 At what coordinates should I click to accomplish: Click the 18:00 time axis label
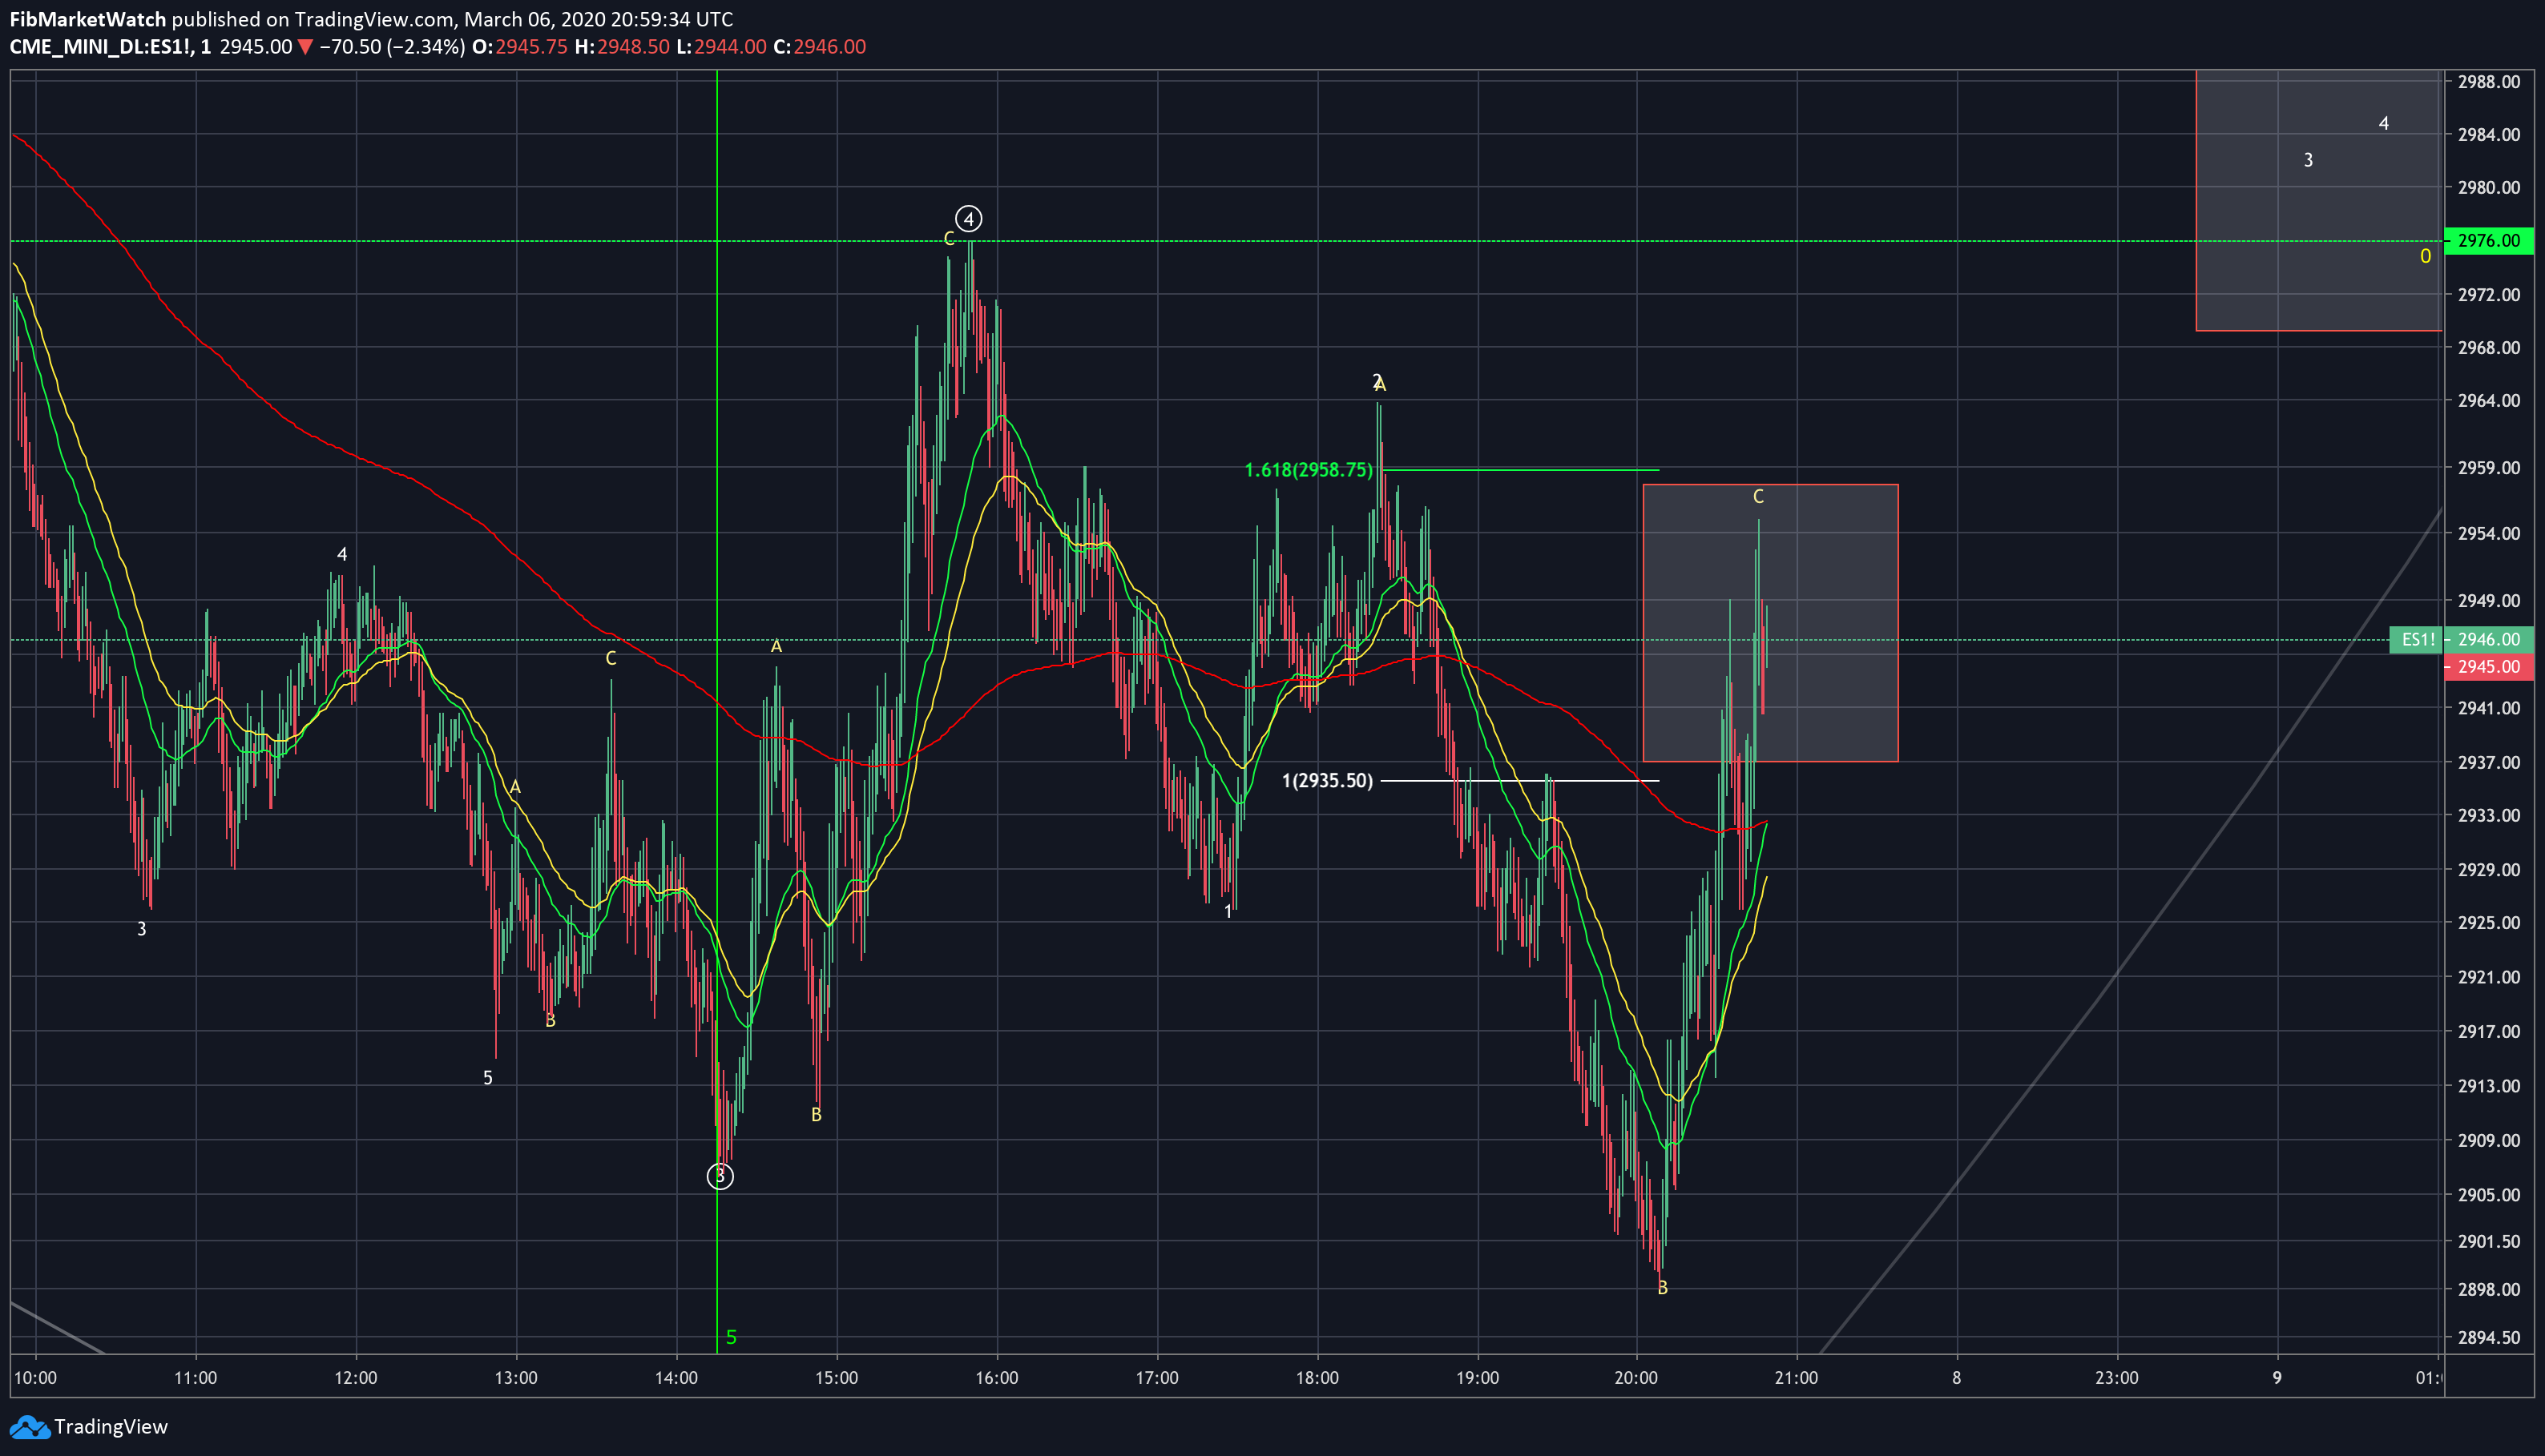pos(1317,1378)
